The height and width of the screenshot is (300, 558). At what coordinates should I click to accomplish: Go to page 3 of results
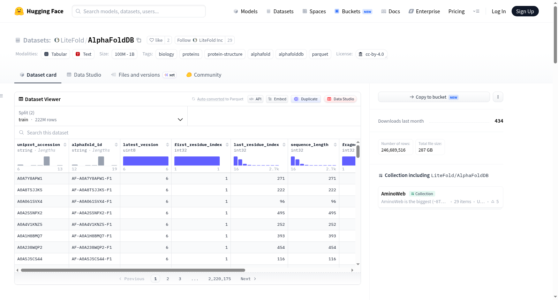pos(180,279)
